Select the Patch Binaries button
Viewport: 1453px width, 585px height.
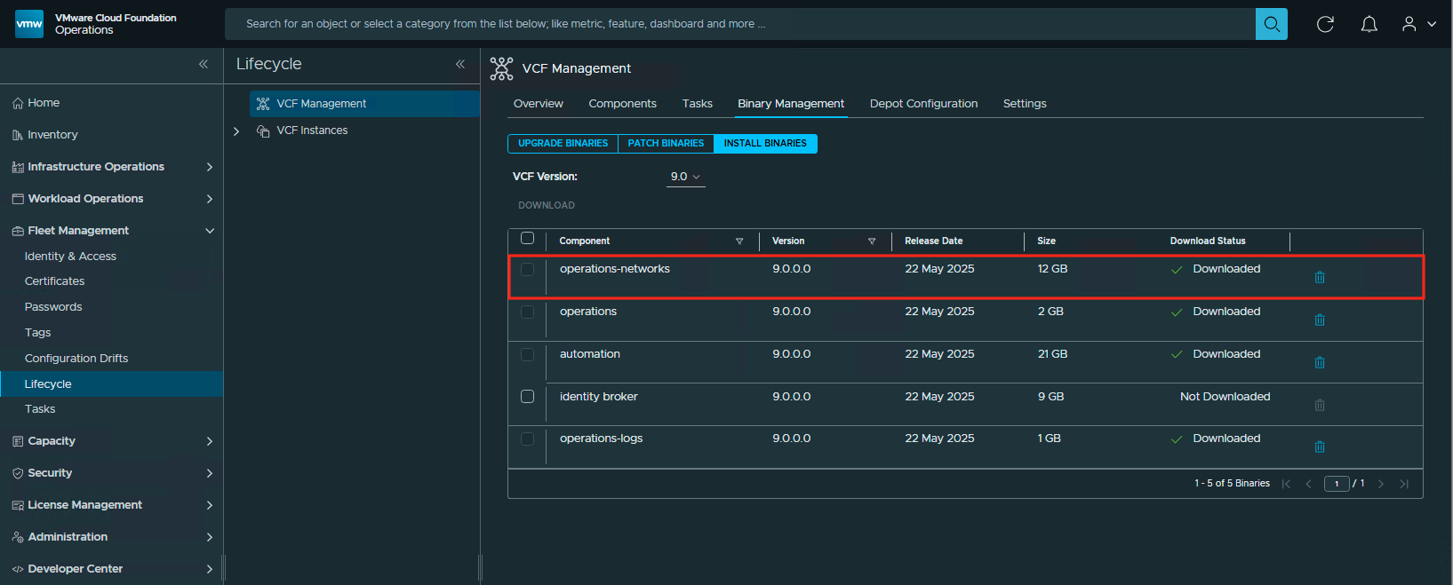tap(666, 144)
